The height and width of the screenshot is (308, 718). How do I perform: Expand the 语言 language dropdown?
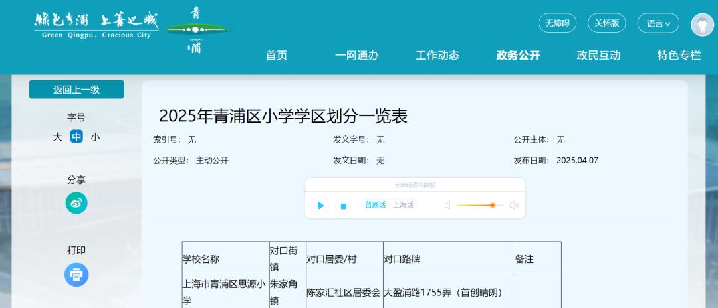[658, 23]
